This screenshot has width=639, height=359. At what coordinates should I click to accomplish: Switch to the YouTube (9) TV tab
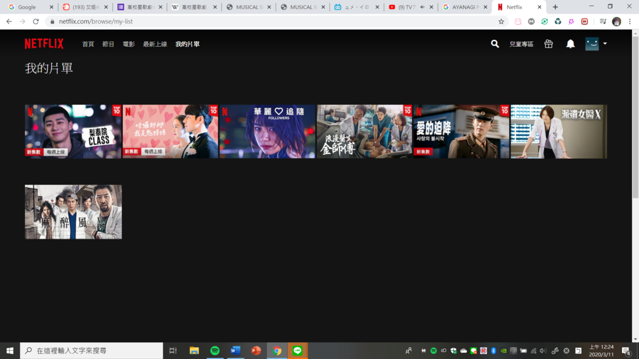point(410,7)
